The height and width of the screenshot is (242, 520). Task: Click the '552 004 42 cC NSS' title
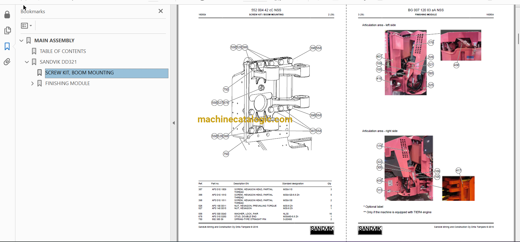coord(266,10)
